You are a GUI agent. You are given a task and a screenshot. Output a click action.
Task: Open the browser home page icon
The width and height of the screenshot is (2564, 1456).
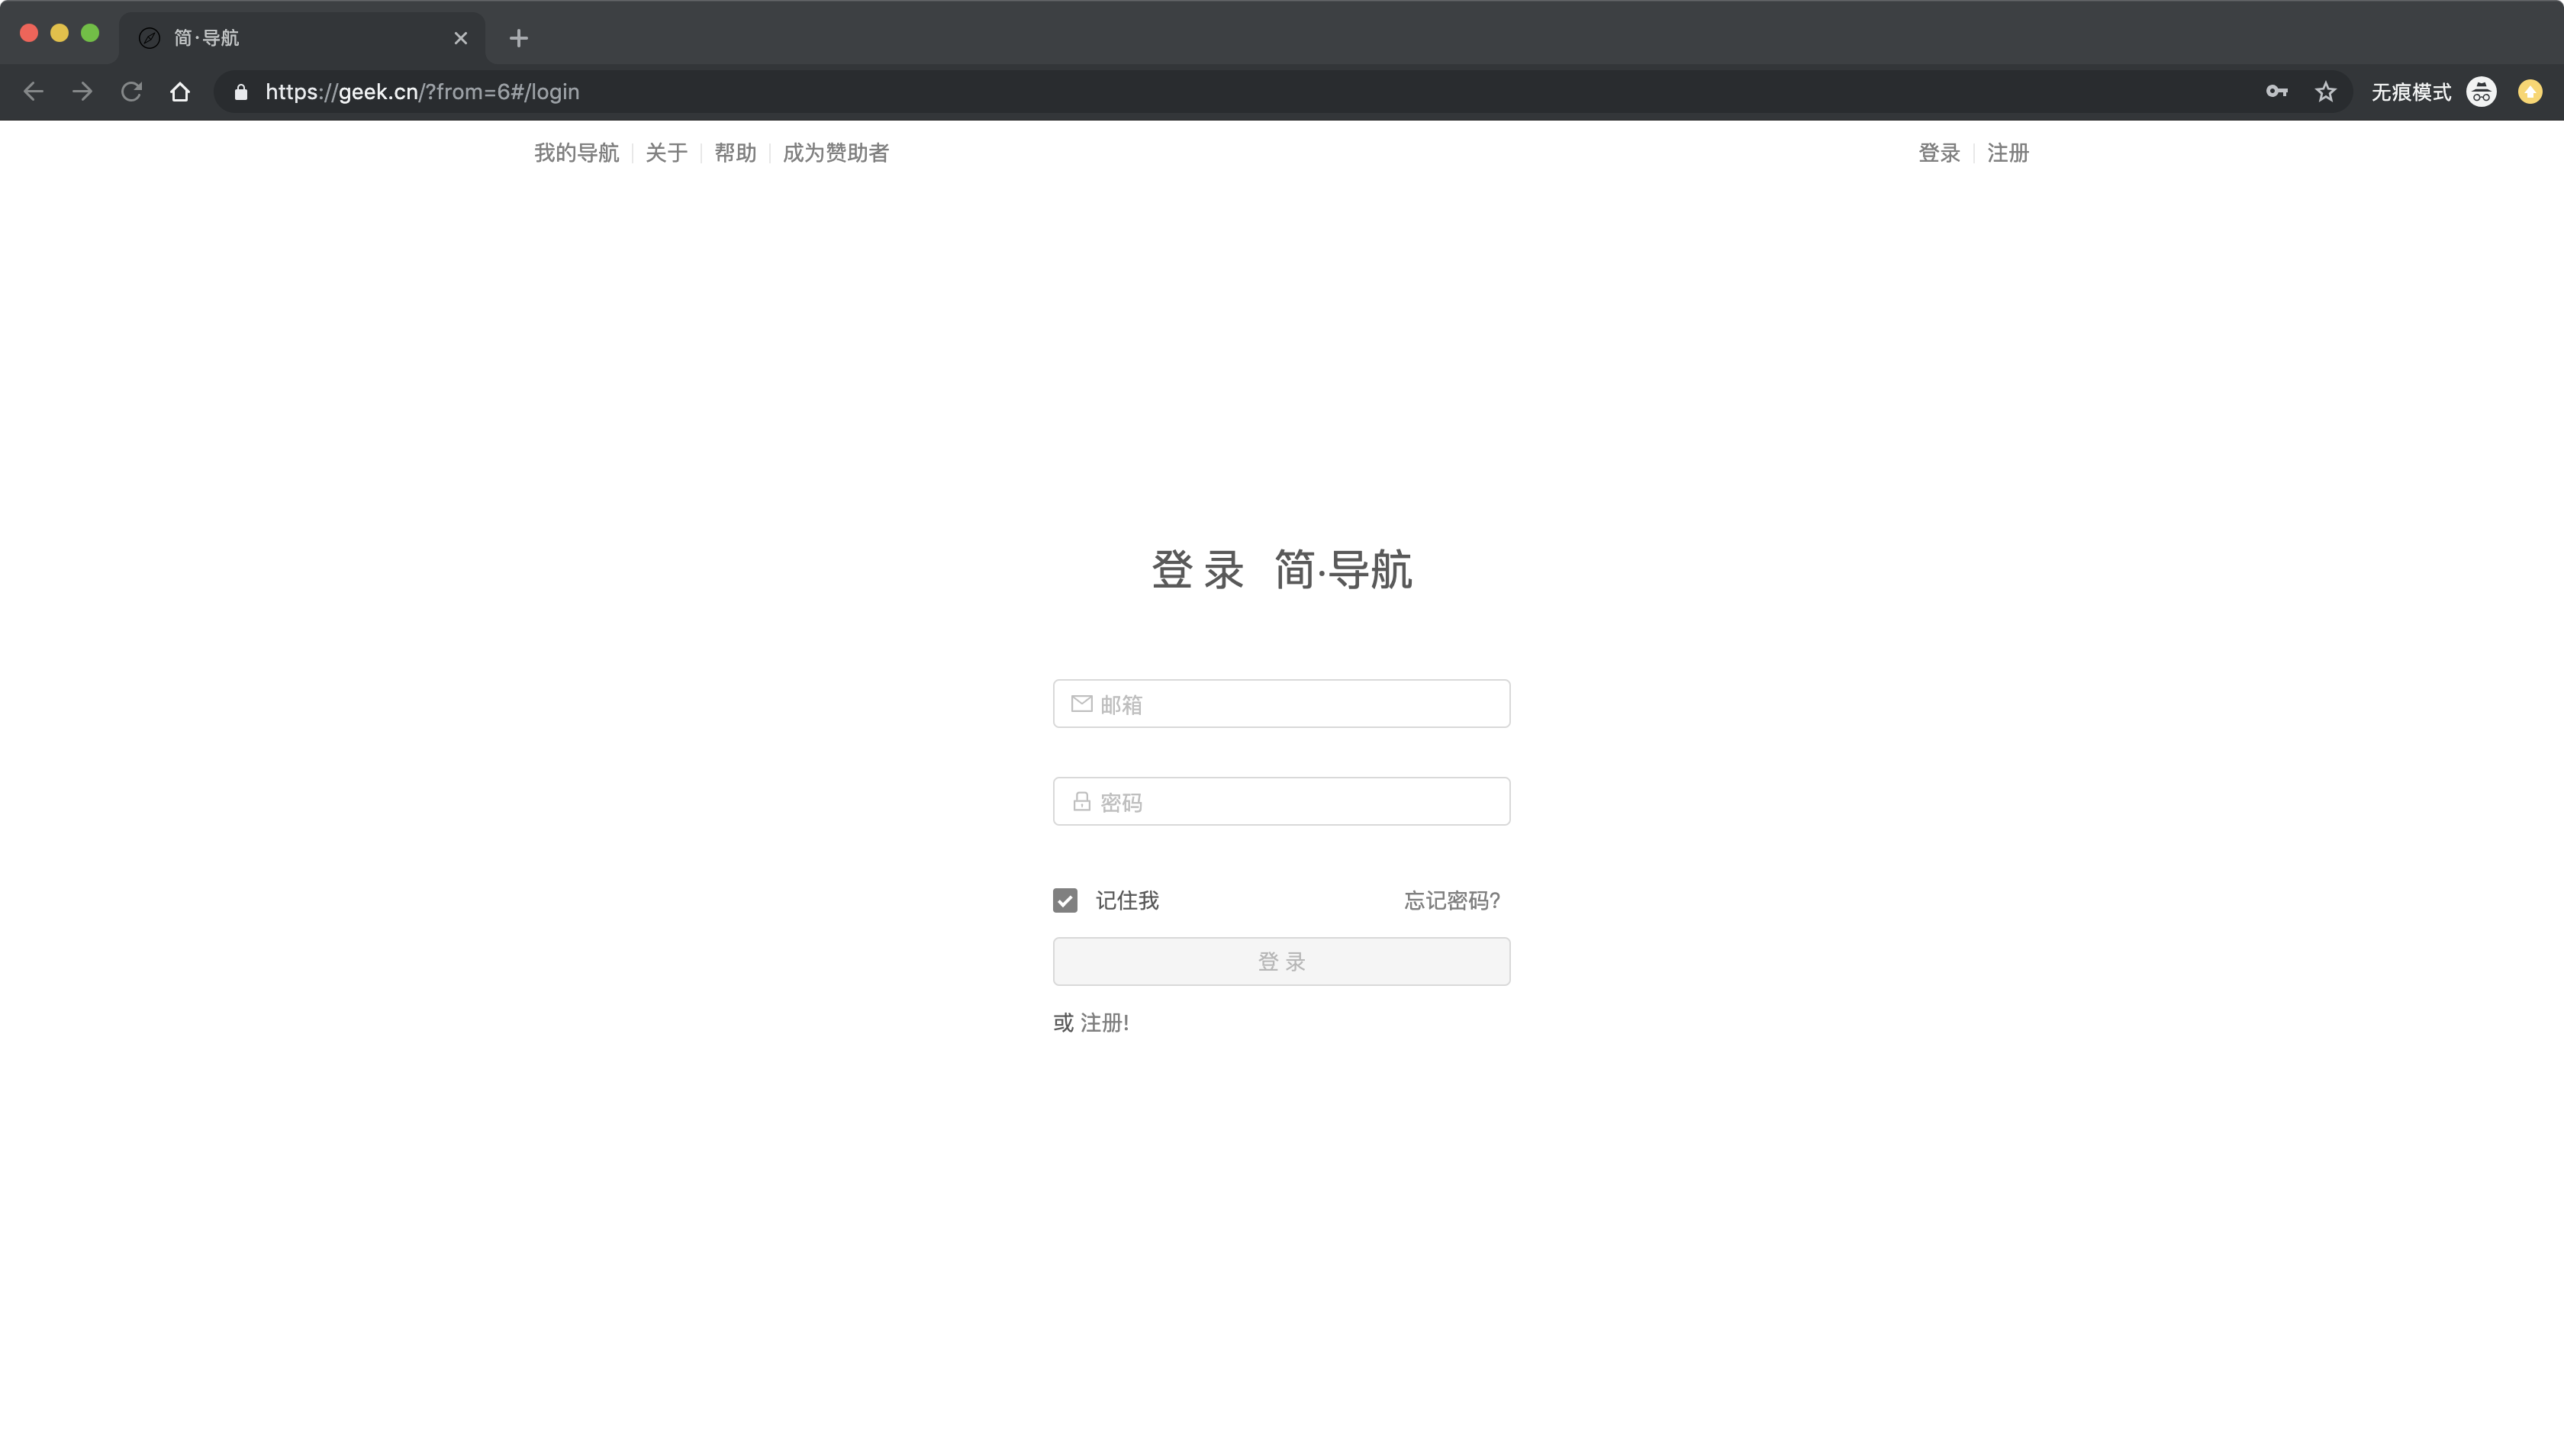[x=180, y=92]
